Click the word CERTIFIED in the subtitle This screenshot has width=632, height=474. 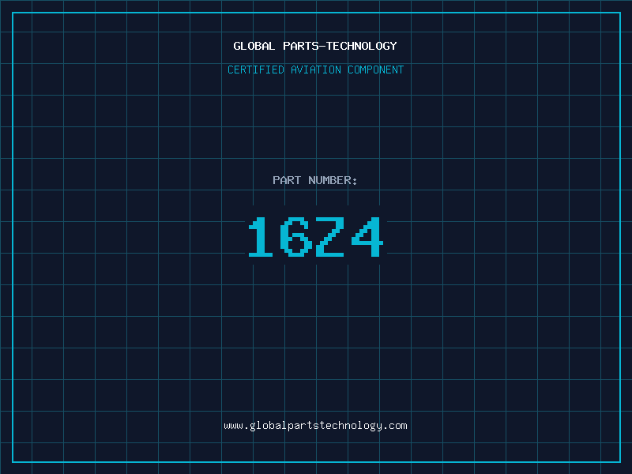pos(256,70)
